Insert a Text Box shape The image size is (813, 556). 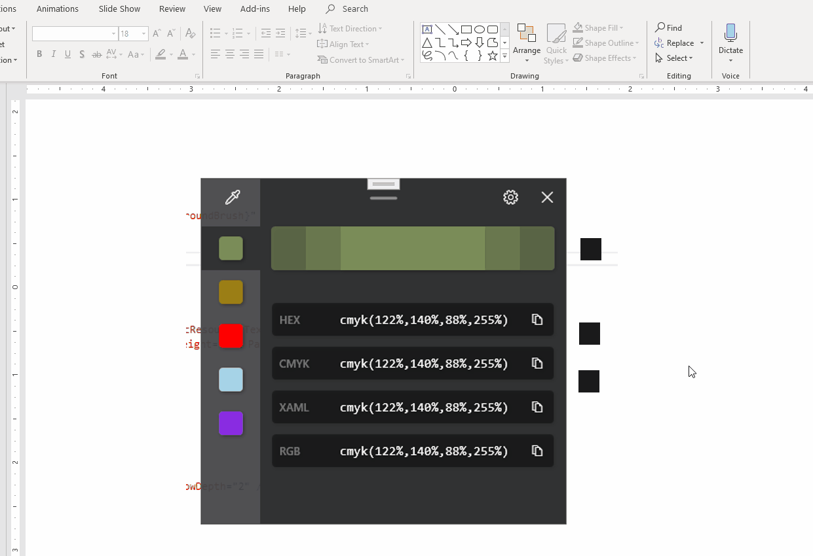(427, 29)
